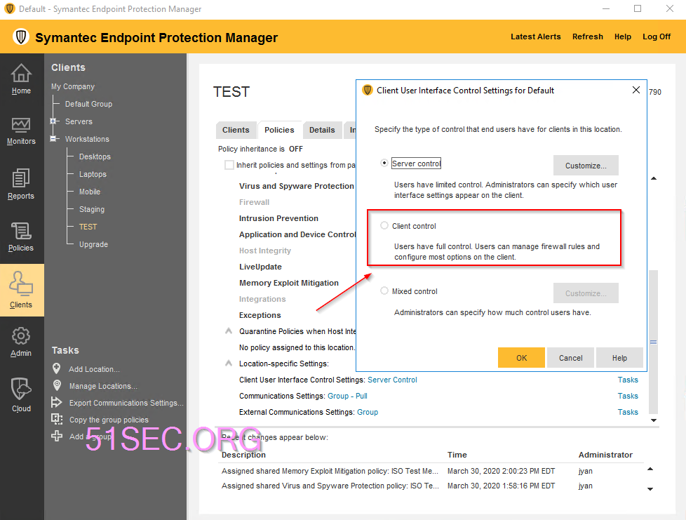This screenshot has height=520, width=686.
Task: Open Virus and Spyware Protection policy
Action: [x=297, y=185]
